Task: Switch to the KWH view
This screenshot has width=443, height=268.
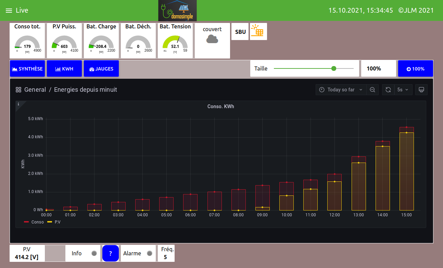Action: pos(64,69)
